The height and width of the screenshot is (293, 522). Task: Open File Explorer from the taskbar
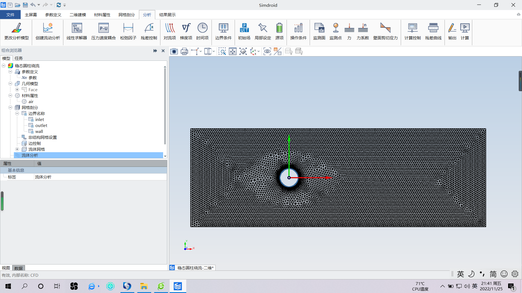click(x=144, y=286)
